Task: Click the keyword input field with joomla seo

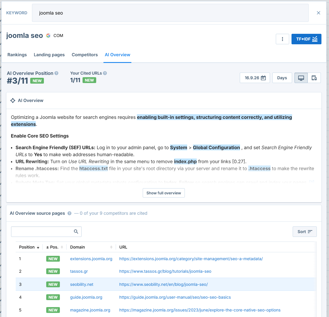Action: click(x=170, y=13)
